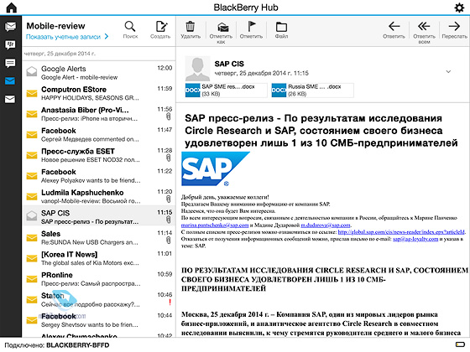This screenshot has width=470, height=352.
Task: Click the battery indicator in status bar
Action: click(460, 344)
